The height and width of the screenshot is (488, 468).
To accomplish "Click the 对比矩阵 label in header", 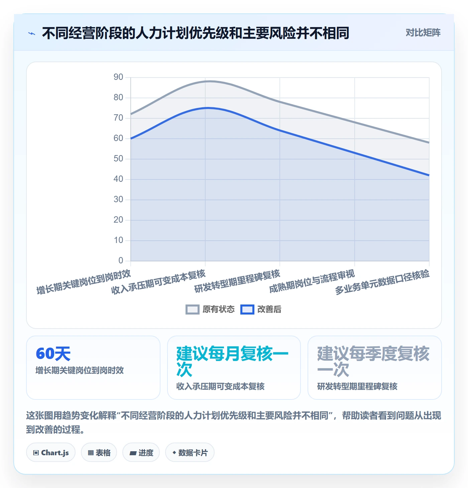I will 423,33.
